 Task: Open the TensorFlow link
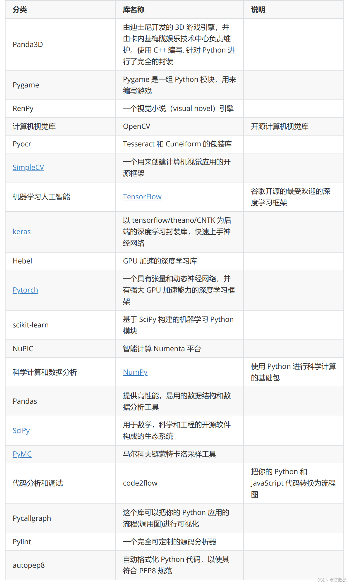pyautogui.click(x=142, y=197)
